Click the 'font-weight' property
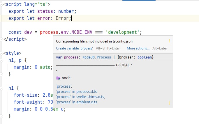Image resolution: width=199 pixels, height=124 pixels. pyautogui.click(x=28, y=102)
